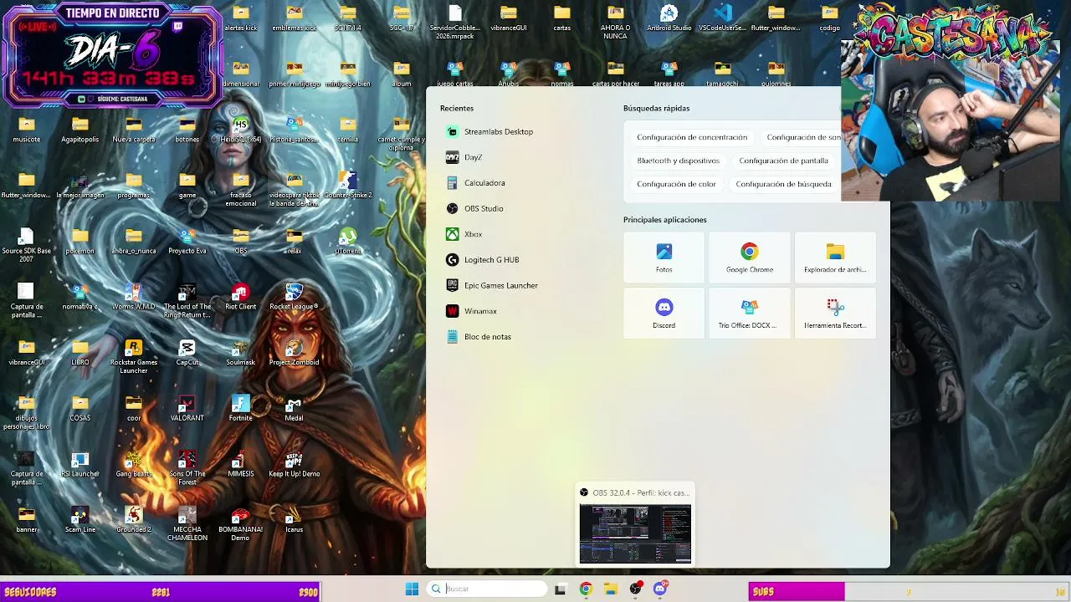Viewport: 1071px width, 602px height.
Task: Select Grounded 2 desktop shortcut
Action: (134, 519)
